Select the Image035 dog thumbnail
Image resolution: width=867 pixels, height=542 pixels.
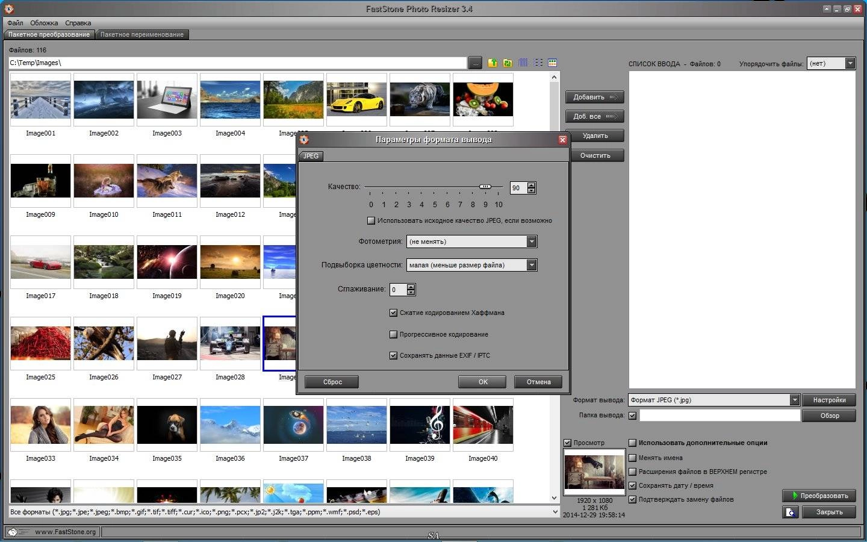click(x=167, y=425)
